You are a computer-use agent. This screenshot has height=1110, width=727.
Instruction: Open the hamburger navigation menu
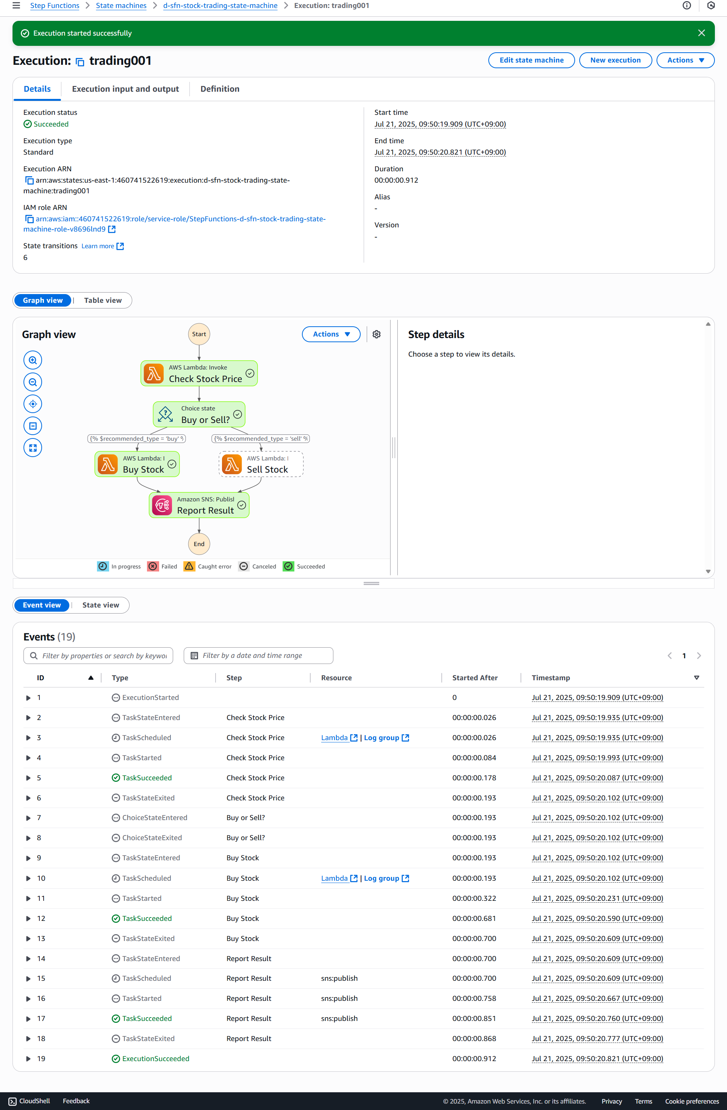[16, 6]
